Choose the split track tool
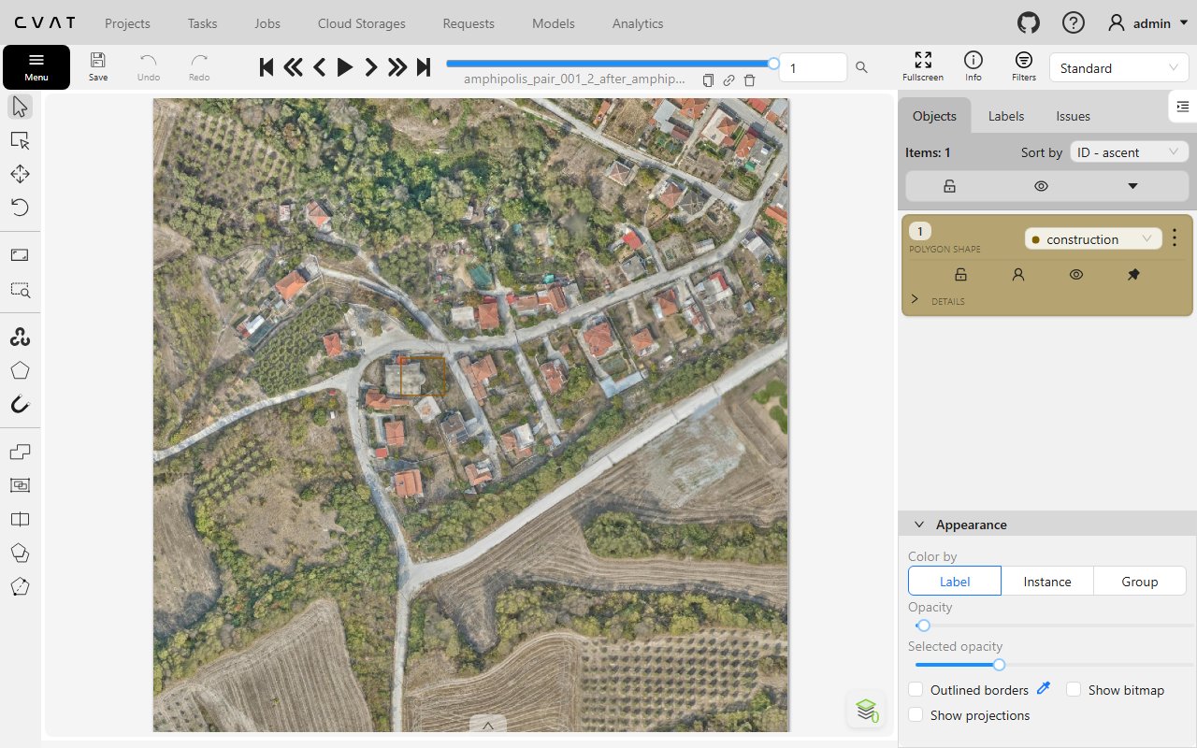The width and height of the screenshot is (1197, 748). (20, 519)
